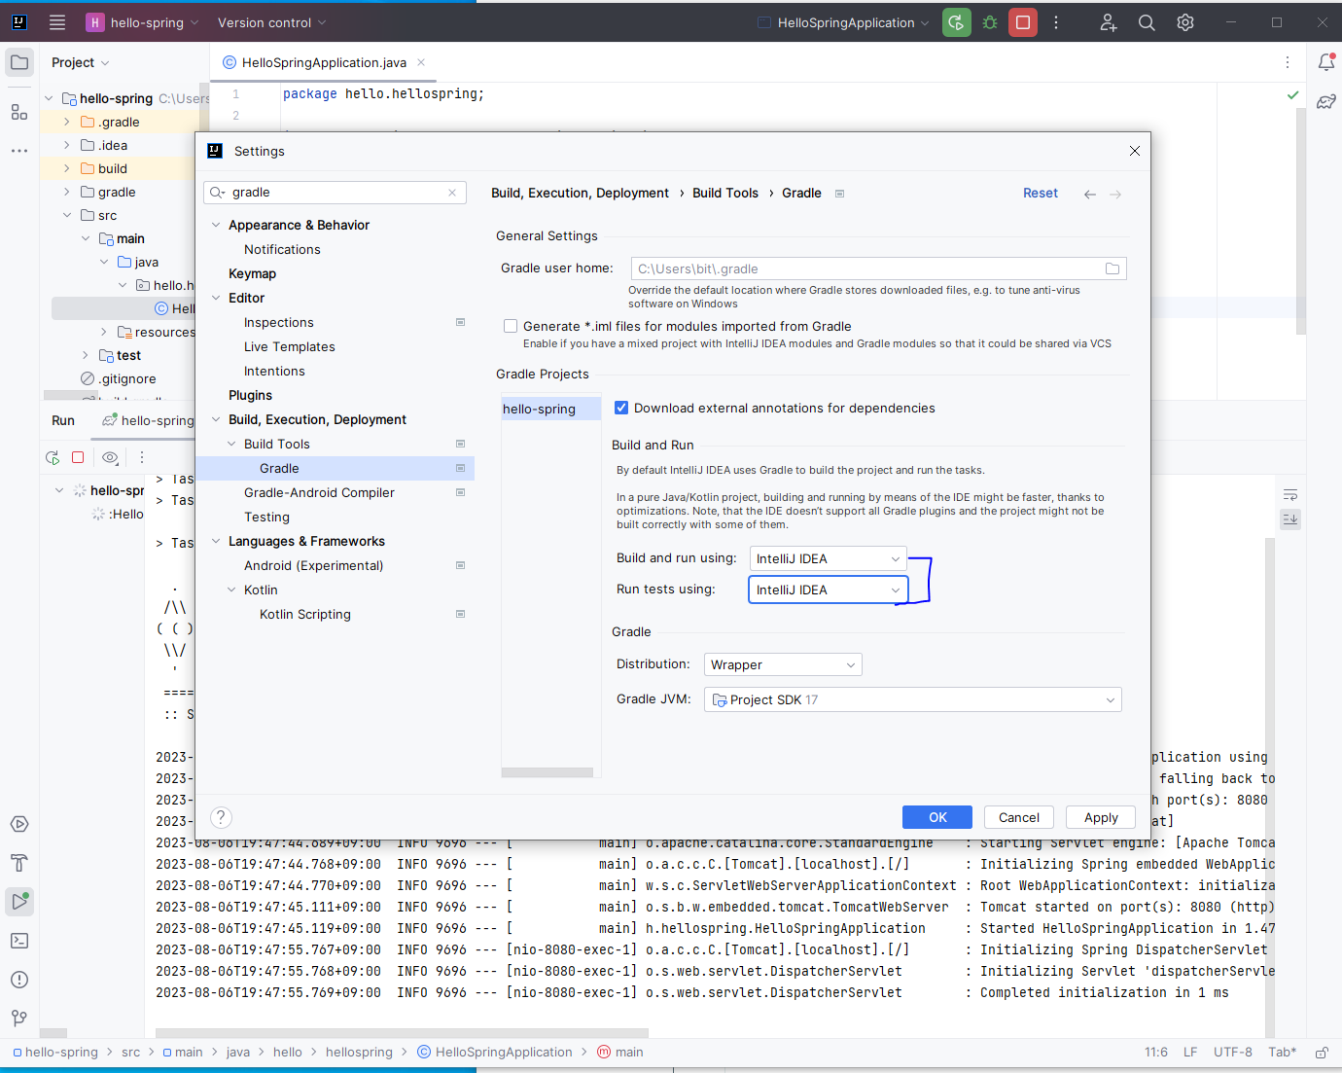1342x1073 pixels.
Task: Open more actions kebab in main toolbar
Action: (x=1056, y=22)
